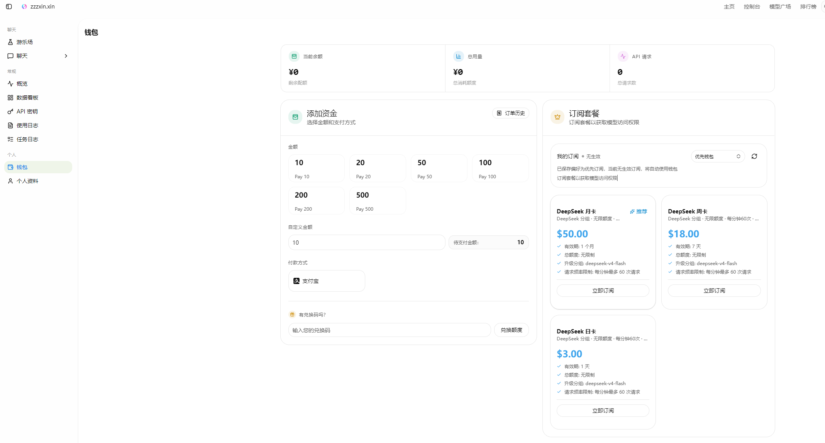This screenshot has height=443, width=825.
Task: Click the 订阅套餐 crown icon
Action: [557, 117]
